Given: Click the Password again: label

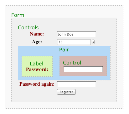Looking at the screenshot, I should (37, 84).
